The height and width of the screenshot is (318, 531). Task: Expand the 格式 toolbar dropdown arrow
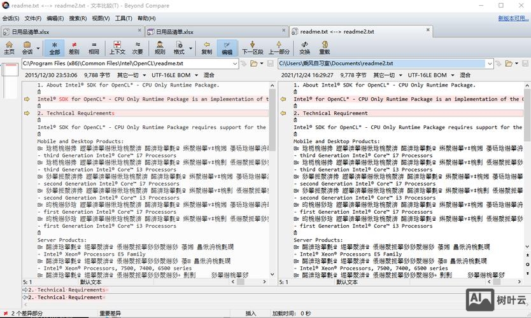coord(190,48)
